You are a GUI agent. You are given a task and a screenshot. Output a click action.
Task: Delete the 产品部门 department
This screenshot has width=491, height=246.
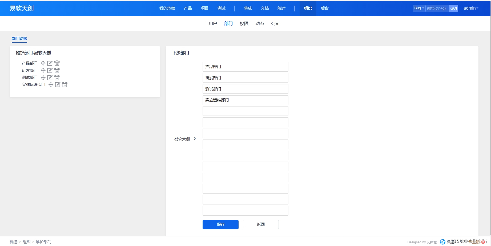(57, 63)
